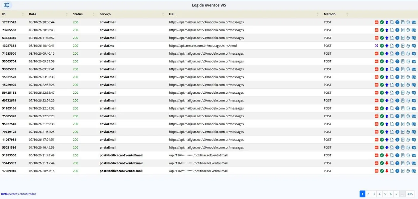Go to page 5 of results

tap(385, 194)
